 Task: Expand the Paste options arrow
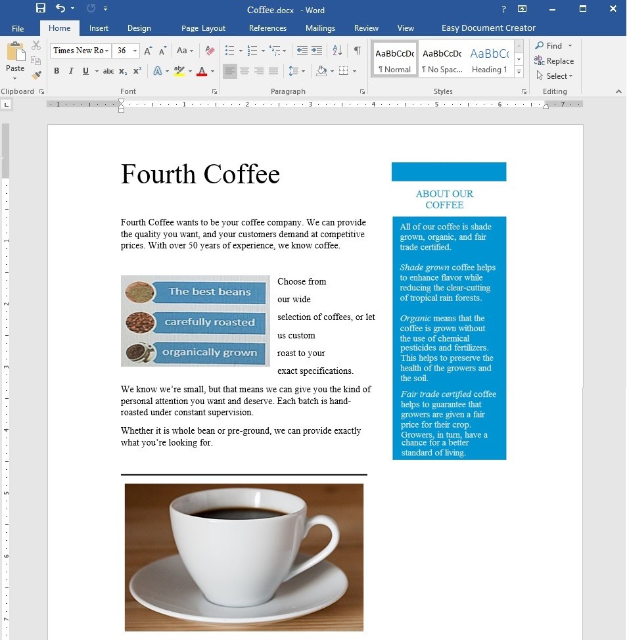coord(15,78)
